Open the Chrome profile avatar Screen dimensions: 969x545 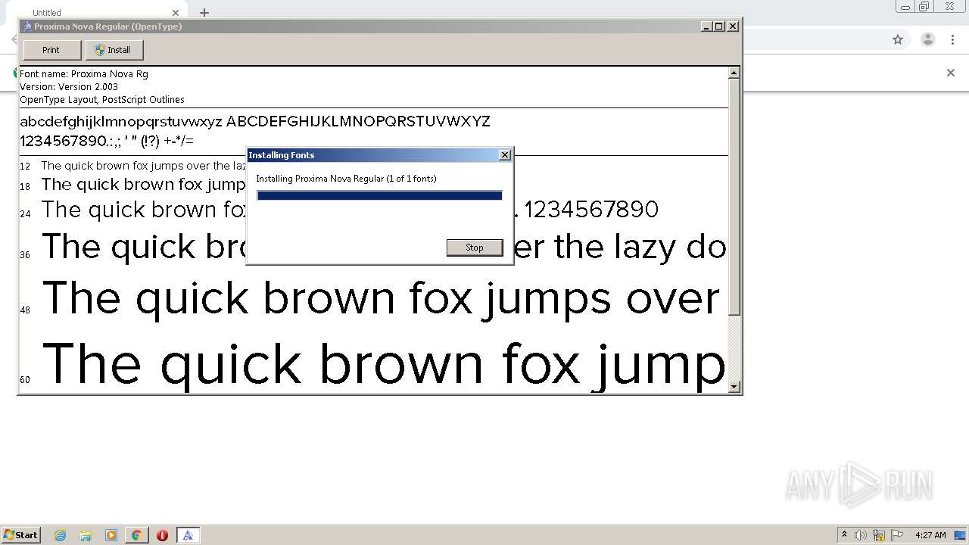coord(928,39)
